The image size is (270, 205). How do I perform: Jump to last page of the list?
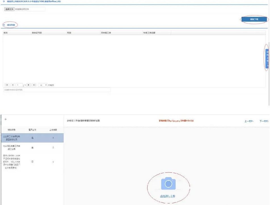(x=34, y=85)
